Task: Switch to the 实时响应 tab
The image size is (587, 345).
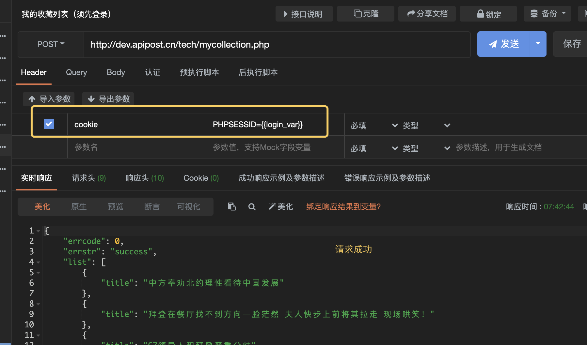Action: coord(37,178)
